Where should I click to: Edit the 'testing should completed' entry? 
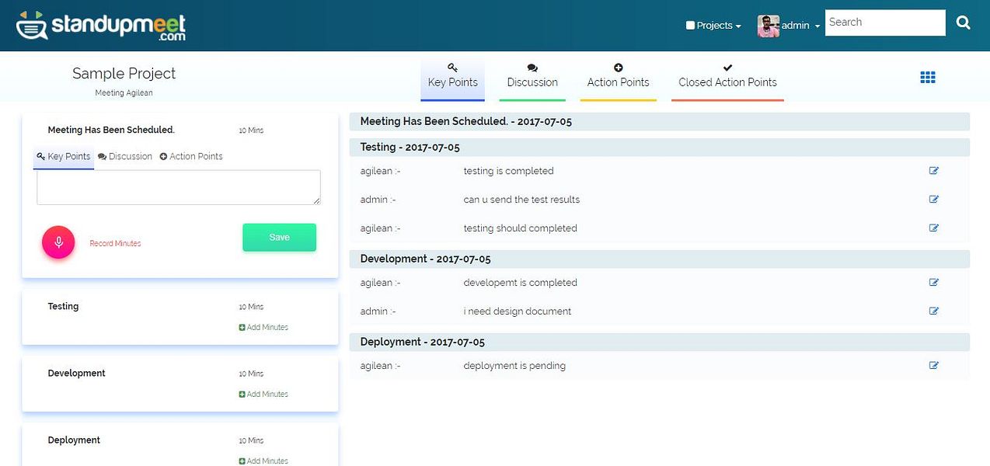(x=934, y=228)
